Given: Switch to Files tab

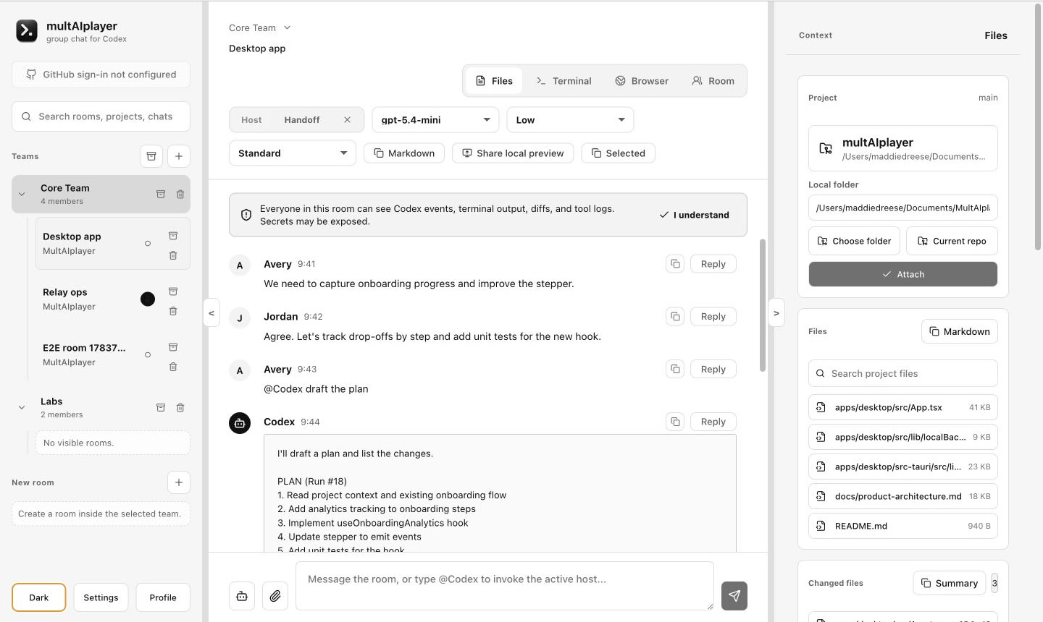Looking at the screenshot, I should tap(494, 81).
